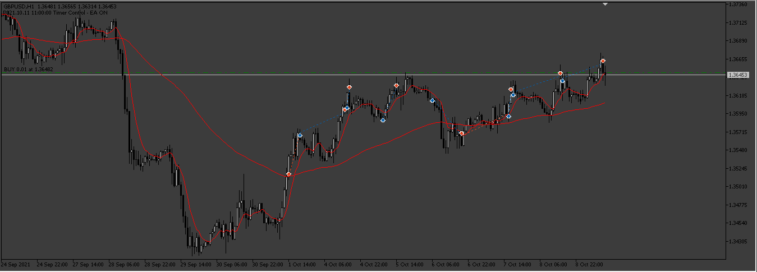
Task: Click the 24 Sep 2021 time label
Action: pos(15,264)
